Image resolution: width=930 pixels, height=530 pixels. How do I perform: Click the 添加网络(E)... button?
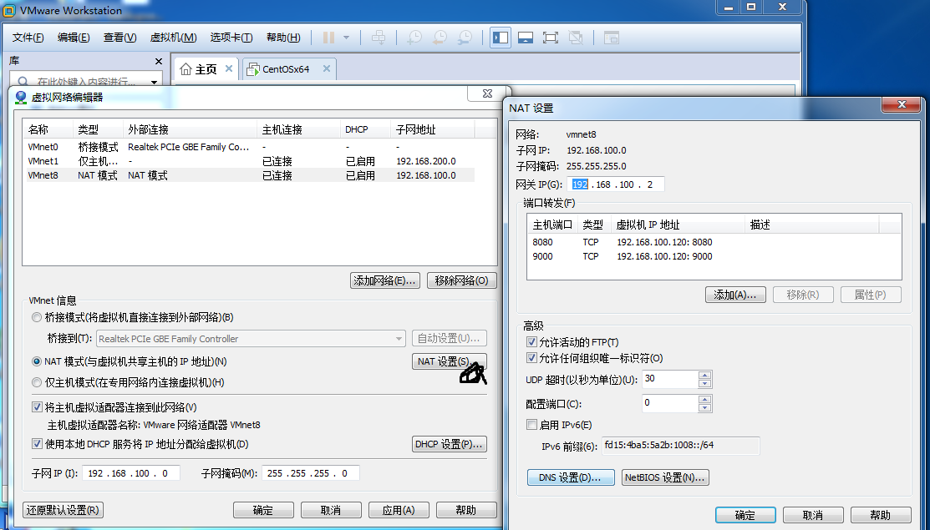[385, 280]
